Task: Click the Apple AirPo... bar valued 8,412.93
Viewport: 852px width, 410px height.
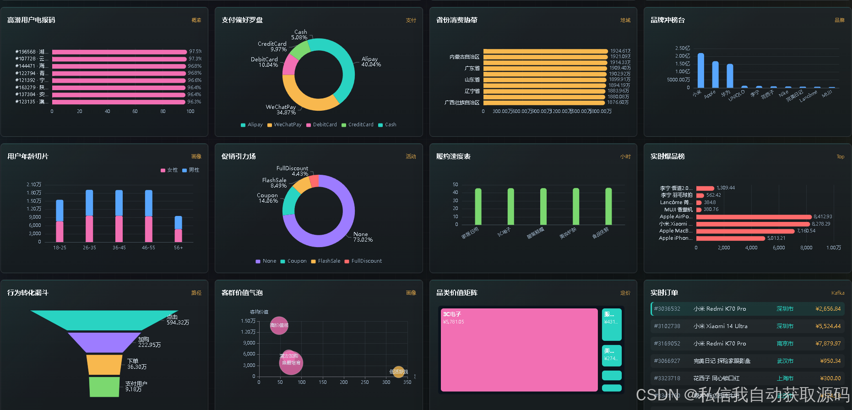Action: 754,217
